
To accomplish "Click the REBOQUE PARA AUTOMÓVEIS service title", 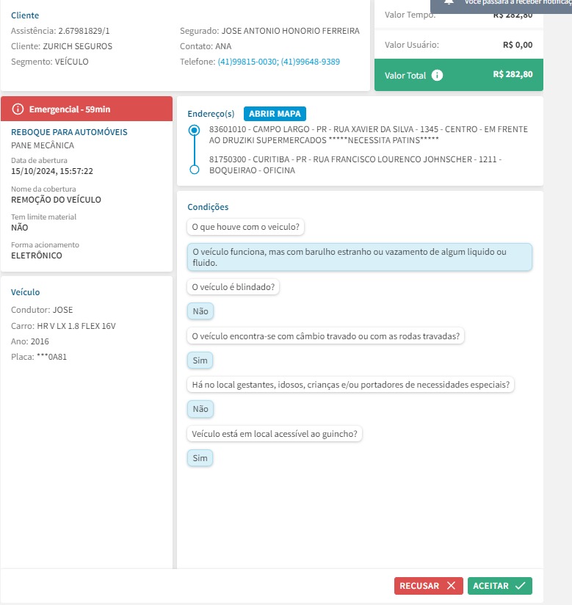I will 69,132.
